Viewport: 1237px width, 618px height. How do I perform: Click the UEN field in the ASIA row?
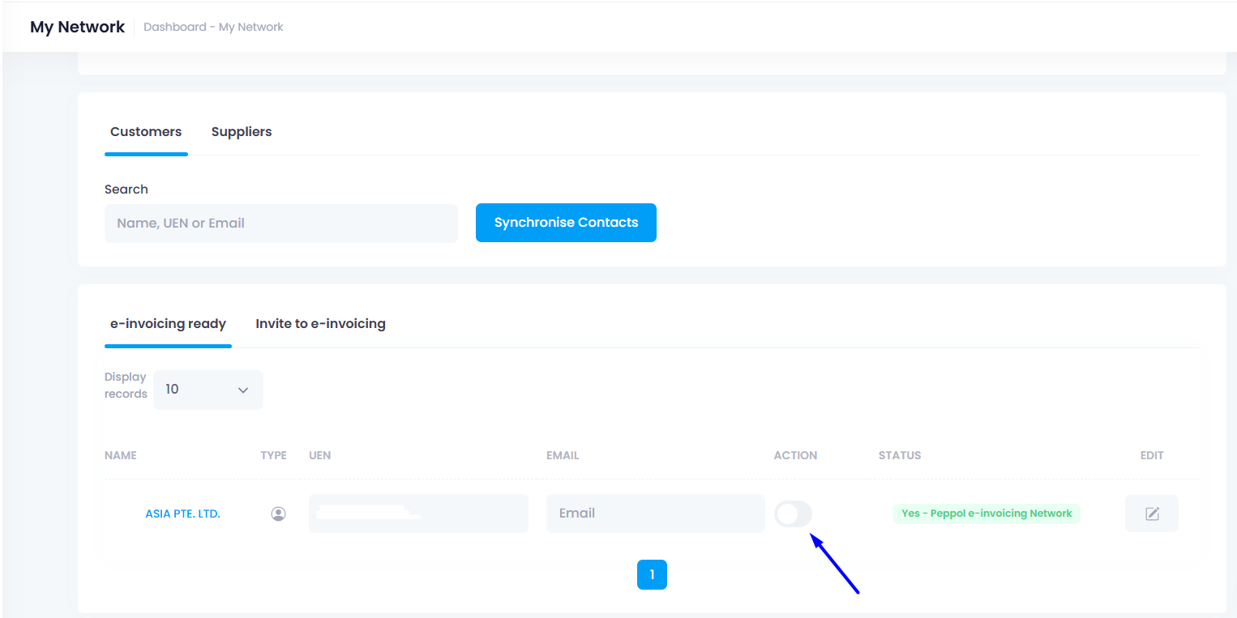417,514
